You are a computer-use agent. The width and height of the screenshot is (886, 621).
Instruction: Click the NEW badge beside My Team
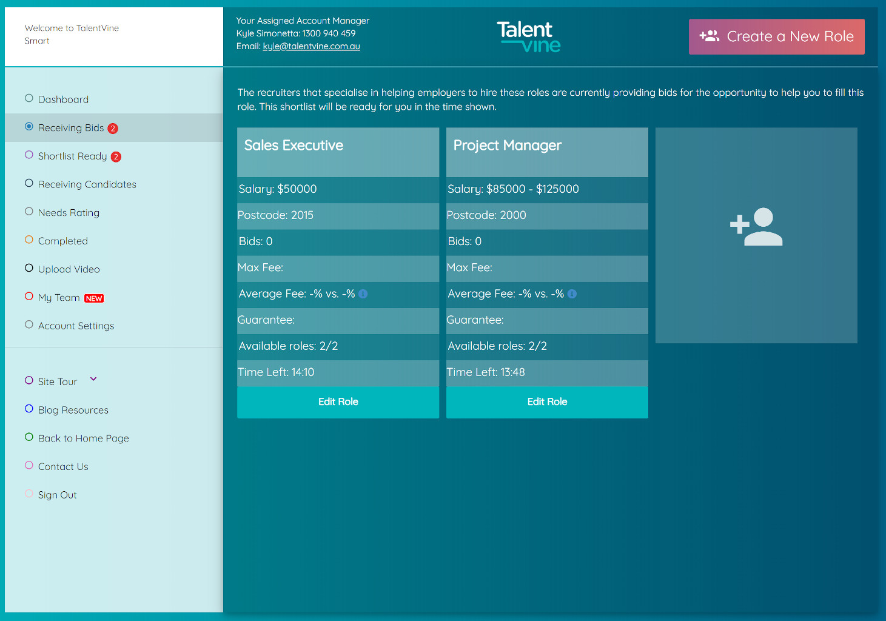pos(94,298)
